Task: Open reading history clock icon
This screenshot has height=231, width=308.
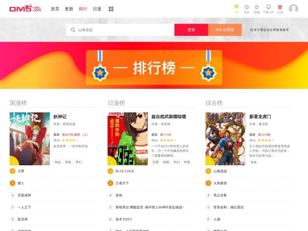Action: [x=246, y=8]
